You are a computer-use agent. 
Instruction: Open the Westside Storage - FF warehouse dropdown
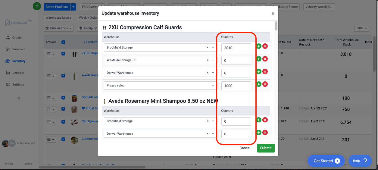[x=213, y=60]
